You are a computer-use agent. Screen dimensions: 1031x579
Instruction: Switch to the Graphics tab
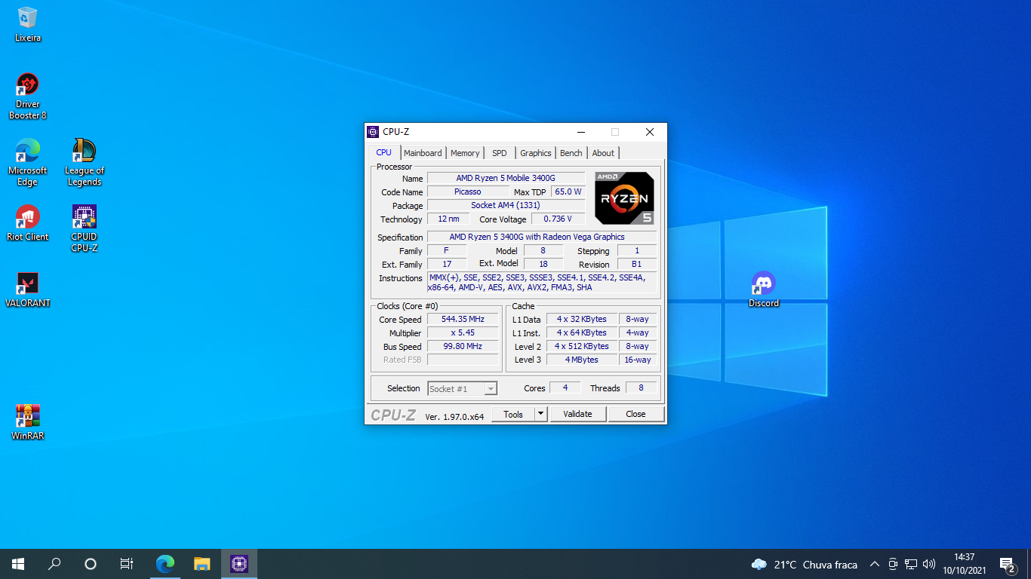[x=536, y=153]
